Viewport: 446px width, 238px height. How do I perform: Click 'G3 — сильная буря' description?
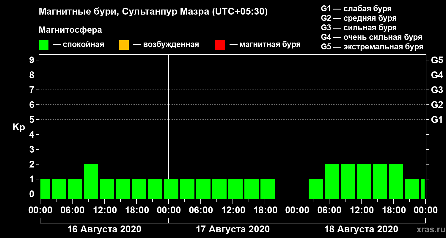tap(359, 28)
